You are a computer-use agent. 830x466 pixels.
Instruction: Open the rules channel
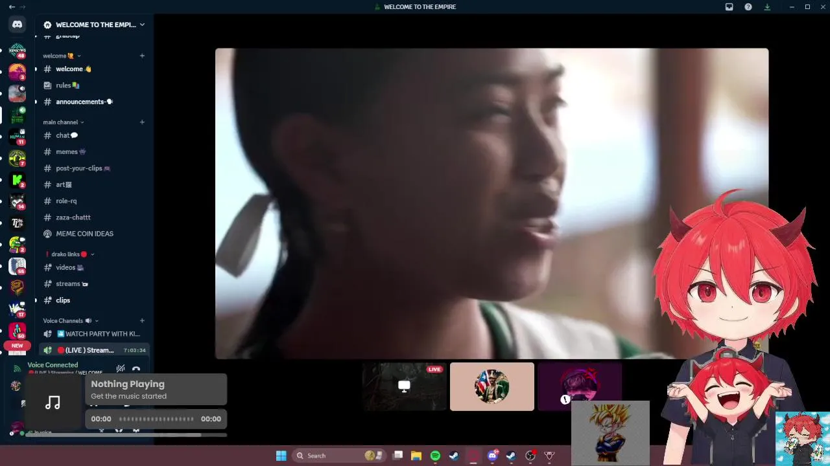point(94,85)
